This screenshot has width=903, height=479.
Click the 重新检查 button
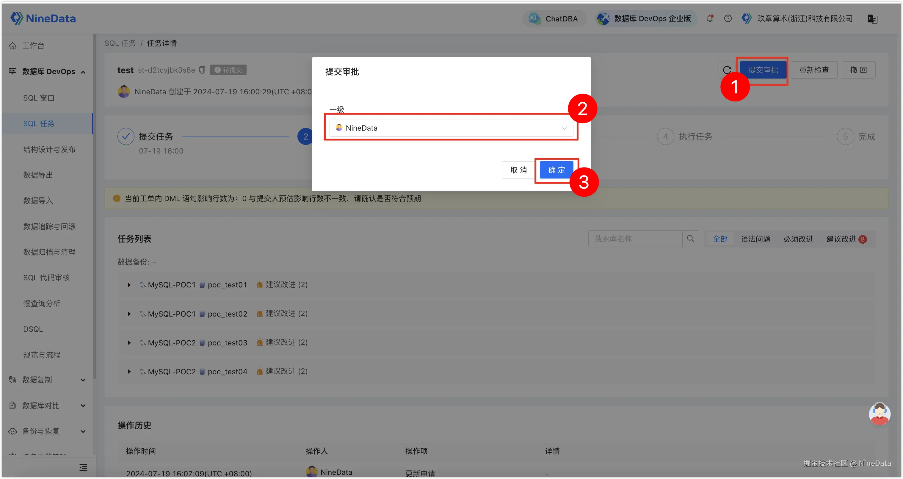click(813, 70)
